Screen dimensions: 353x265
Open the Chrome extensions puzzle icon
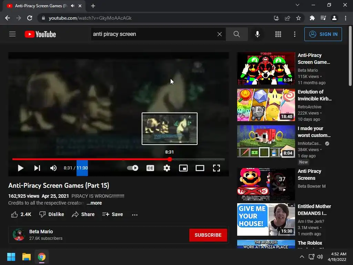(312, 18)
